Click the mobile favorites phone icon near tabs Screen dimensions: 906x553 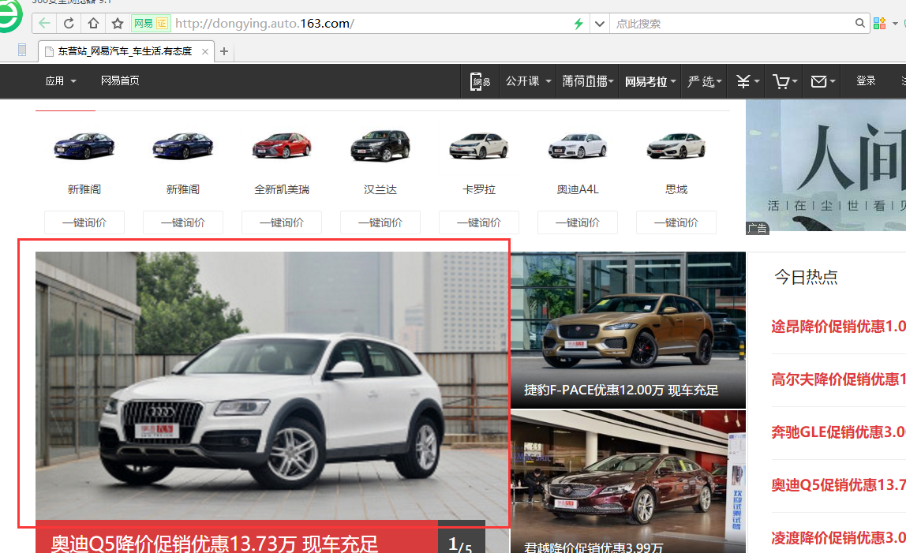coord(22,50)
